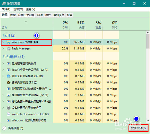This screenshot has width=150, height=134.
Task: Select the 后台处理程序子系统应用 process name
Action: [x=26, y=108]
